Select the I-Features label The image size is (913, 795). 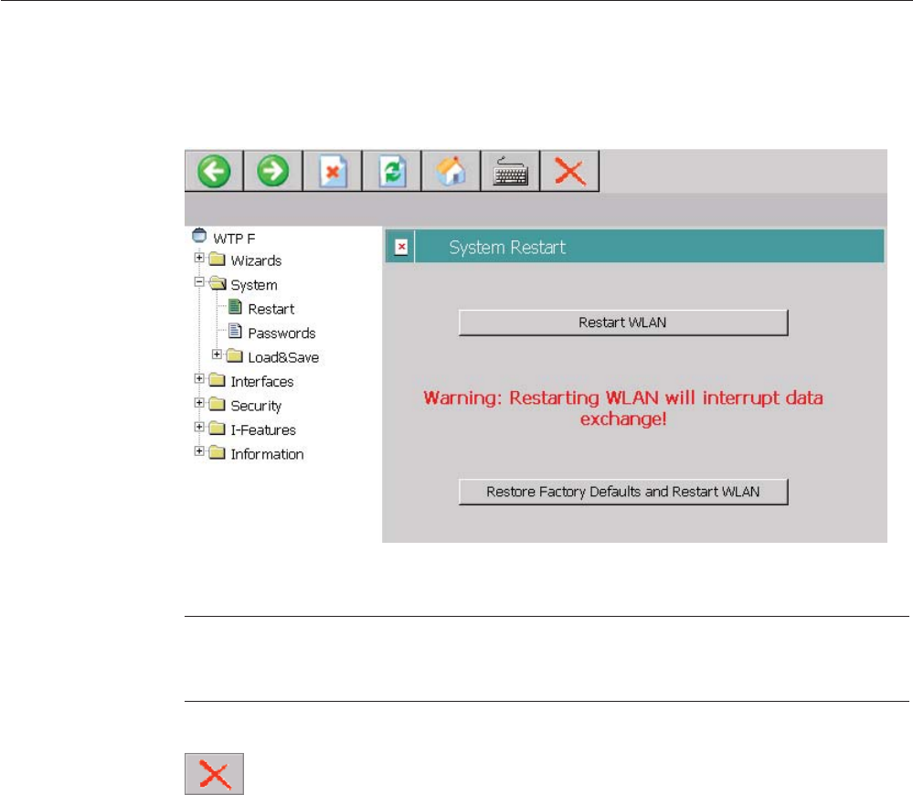click(x=263, y=430)
